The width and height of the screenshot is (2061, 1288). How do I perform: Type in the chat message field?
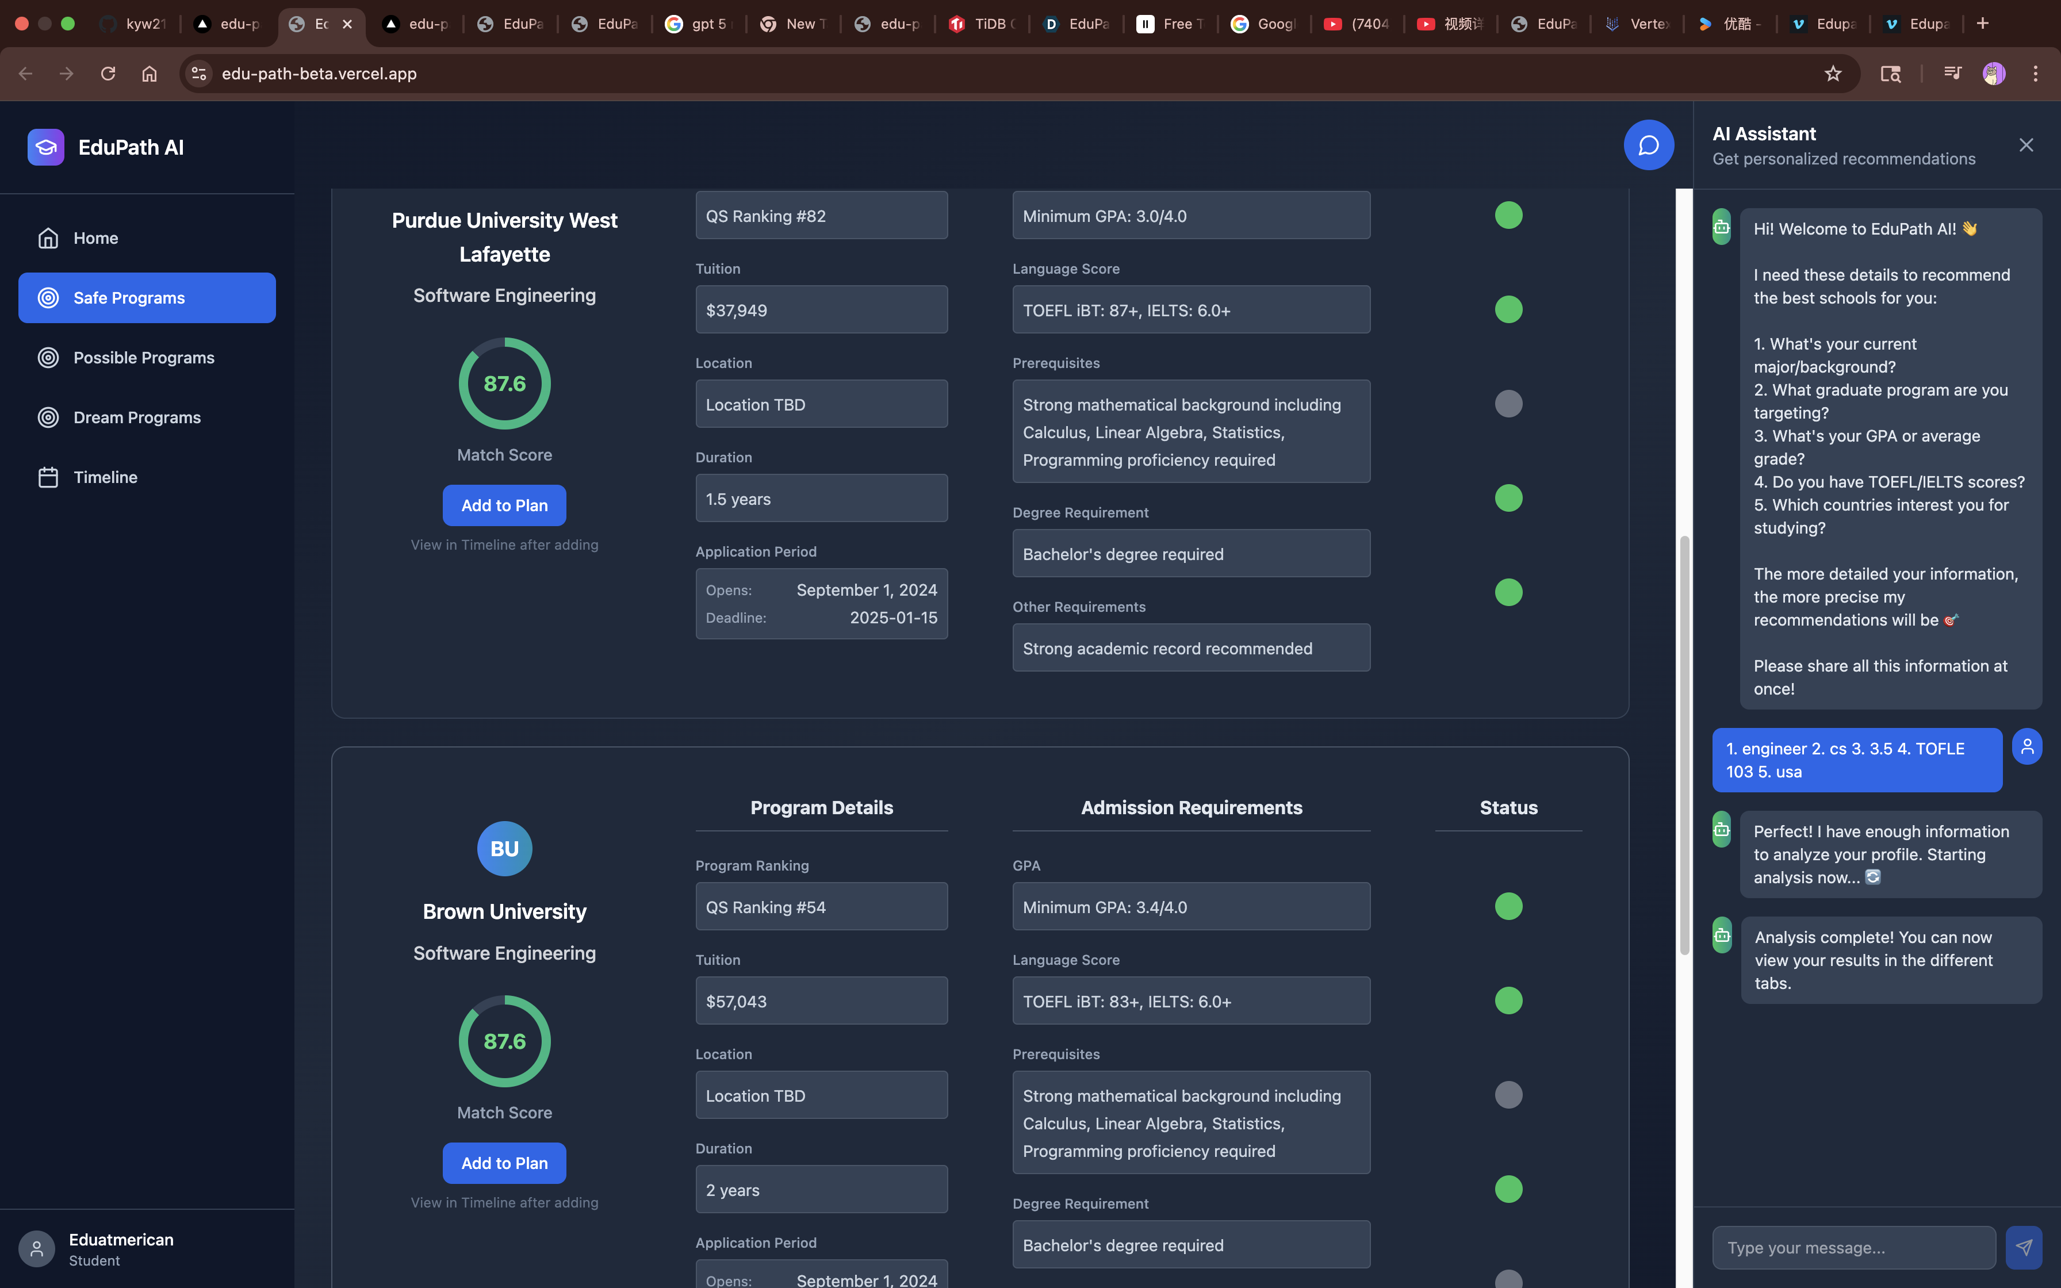point(1853,1247)
